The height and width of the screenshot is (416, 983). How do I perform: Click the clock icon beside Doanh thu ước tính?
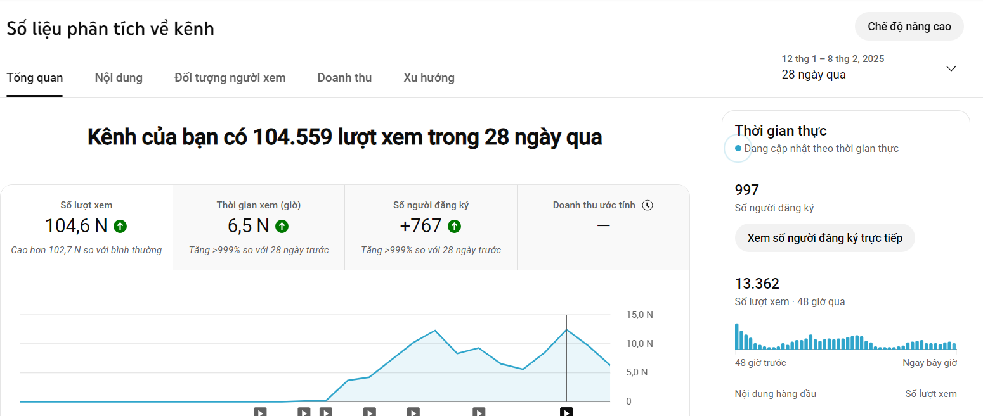pyautogui.click(x=647, y=205)
